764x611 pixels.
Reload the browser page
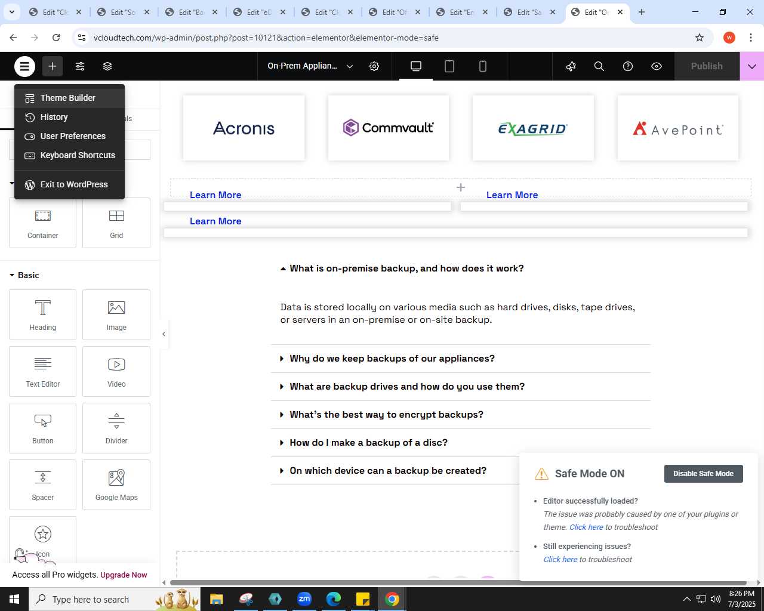(x=56, y=38)
